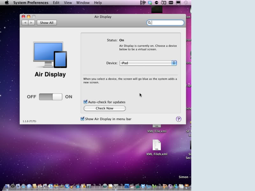Viewport: 255px width, 191px height.
Task: Toggle Show Air Display in menu bar
Action: click(83, 119)
